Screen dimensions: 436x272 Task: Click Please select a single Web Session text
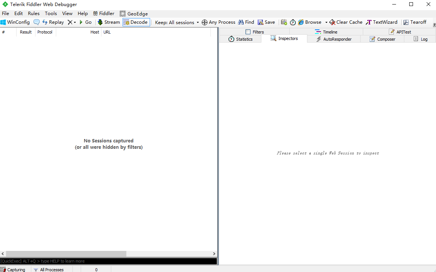coord(328,153)
